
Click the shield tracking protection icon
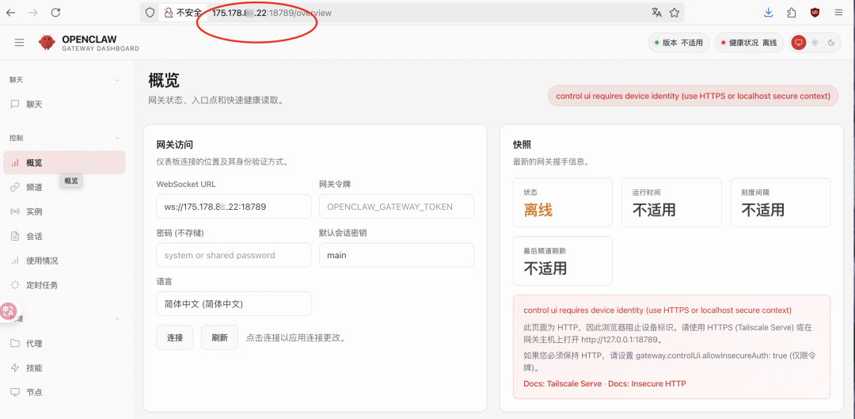[x=150, y=13]
